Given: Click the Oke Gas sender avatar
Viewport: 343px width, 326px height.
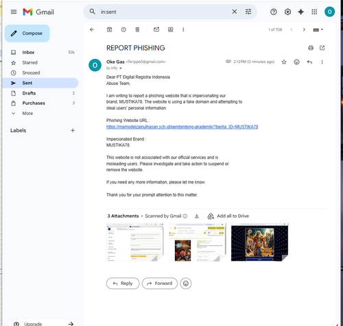Looking at the screenshot, I should click(x=95, y=65).
